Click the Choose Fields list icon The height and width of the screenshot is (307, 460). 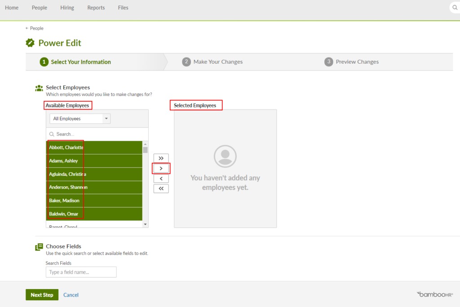tap(39, 247)
